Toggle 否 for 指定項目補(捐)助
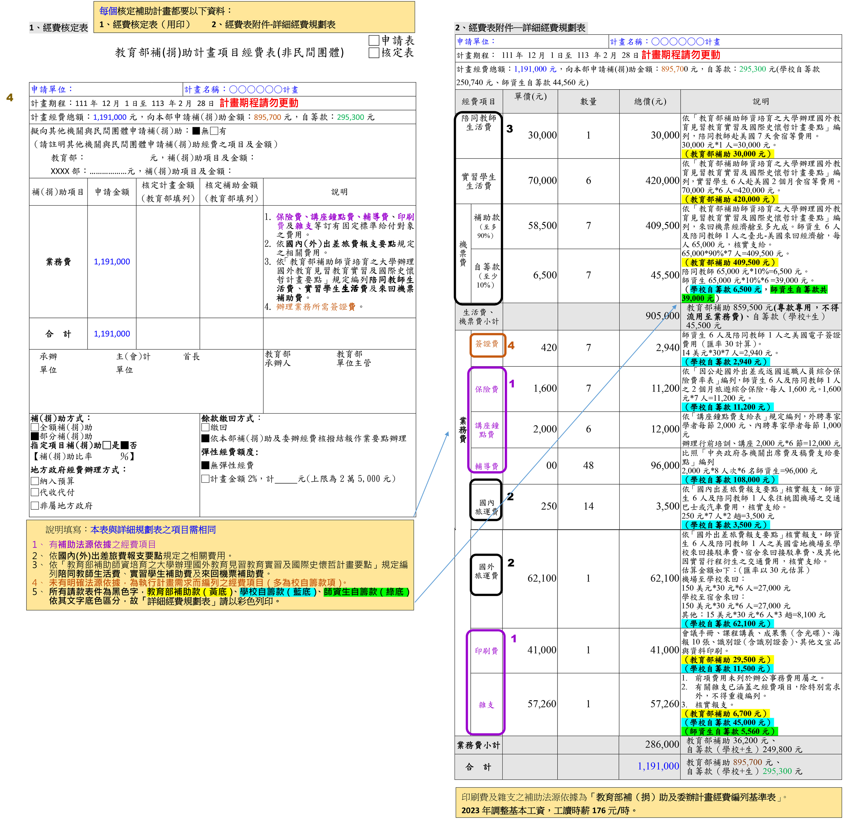864x833 pixels. point(125,445)
